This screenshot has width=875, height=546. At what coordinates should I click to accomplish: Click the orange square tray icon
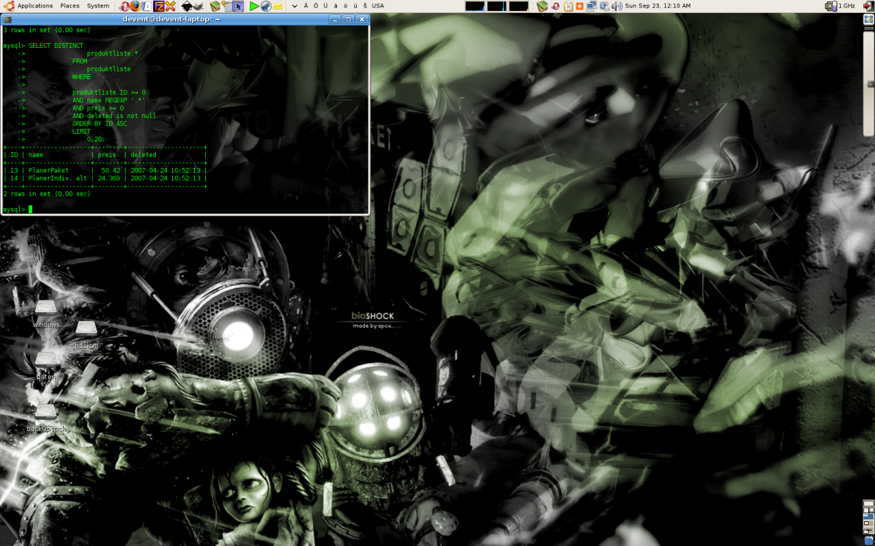[580, 6]
